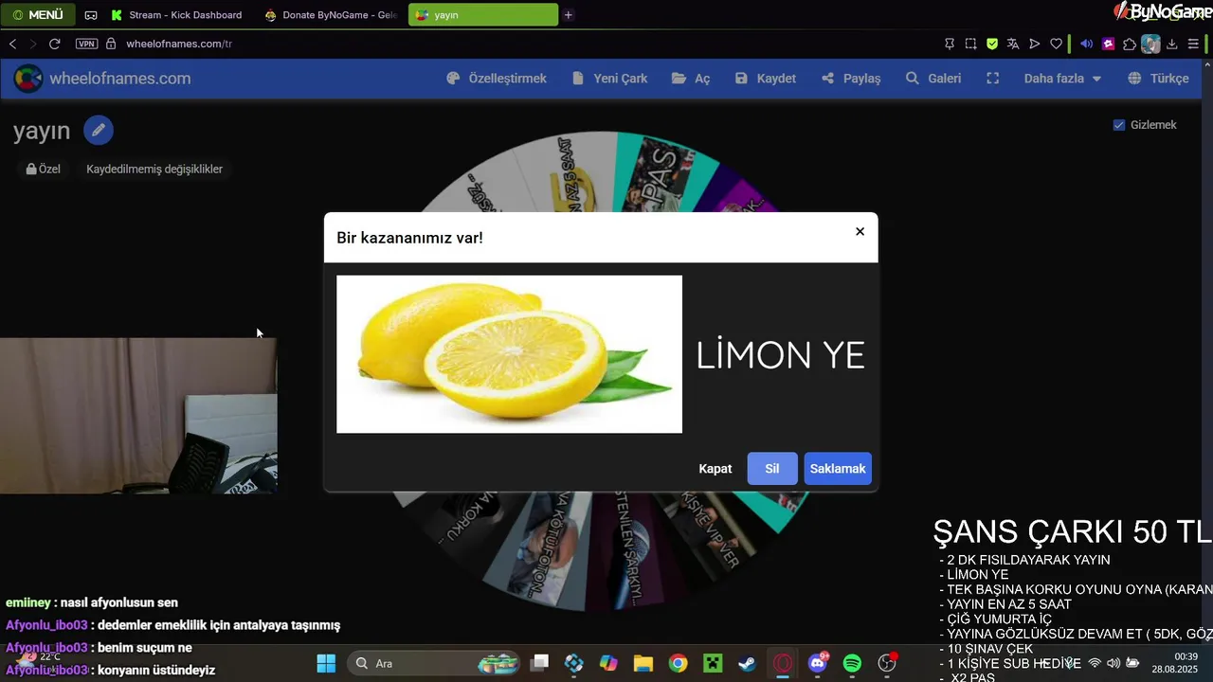This screenshot has height=682, width=1213.
Task: Toggle the Gizlemek checkbox
Action: 1119,125
